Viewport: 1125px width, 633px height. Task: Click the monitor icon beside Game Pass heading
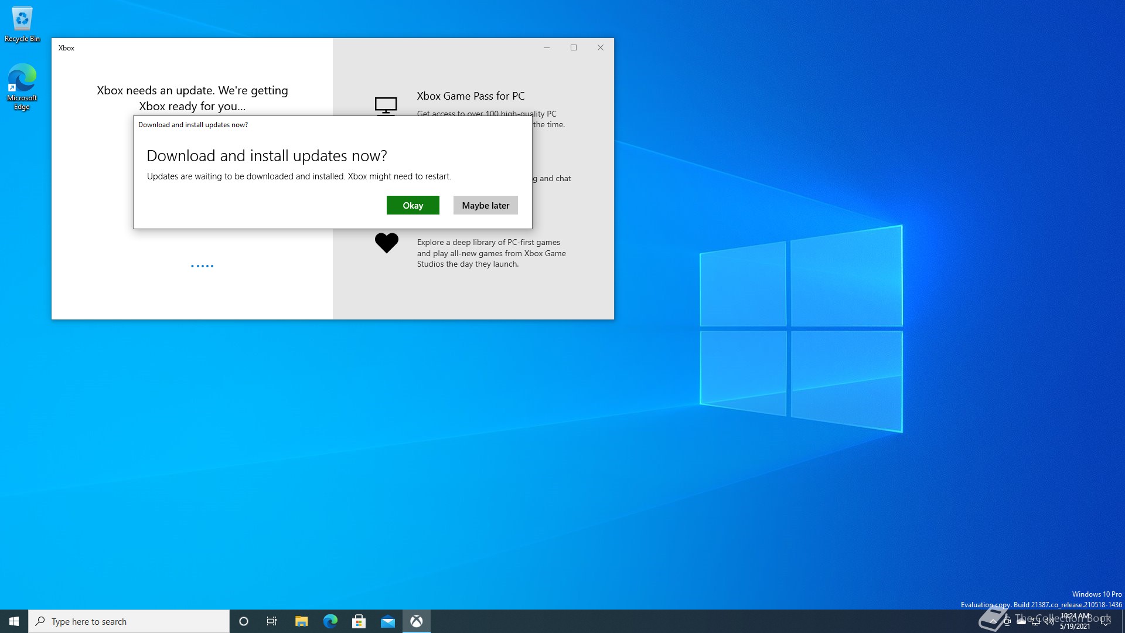[386, 106]
